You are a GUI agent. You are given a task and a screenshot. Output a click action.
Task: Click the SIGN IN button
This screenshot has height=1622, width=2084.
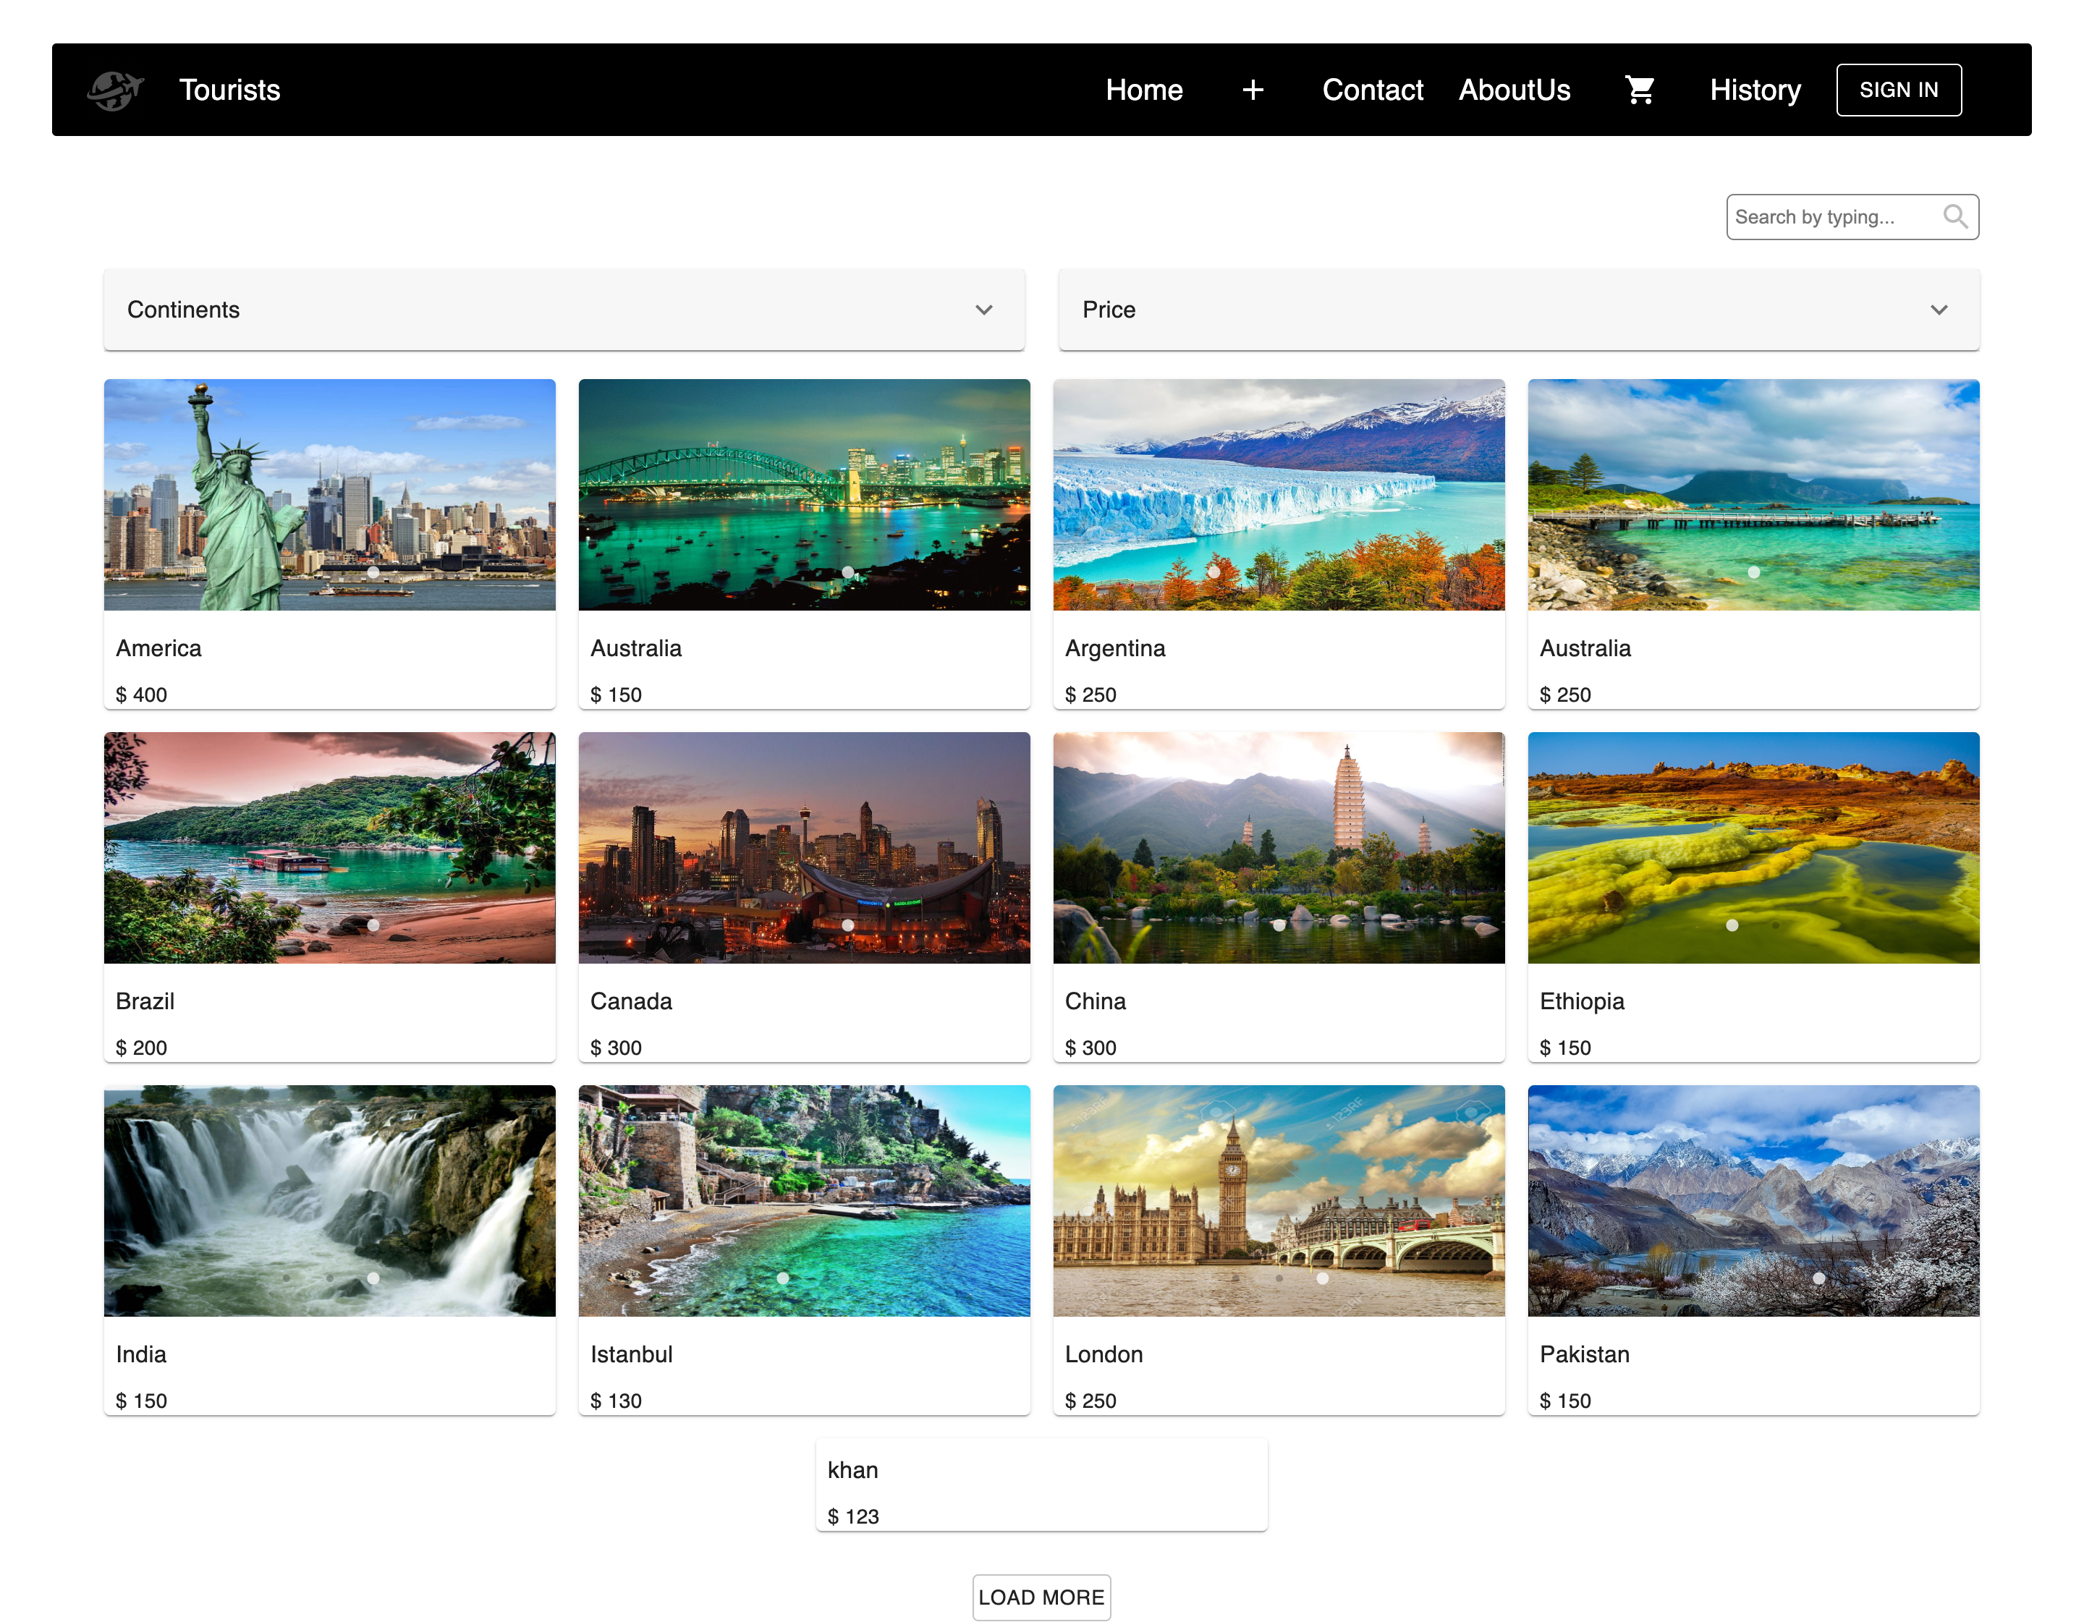point(1899,90)
